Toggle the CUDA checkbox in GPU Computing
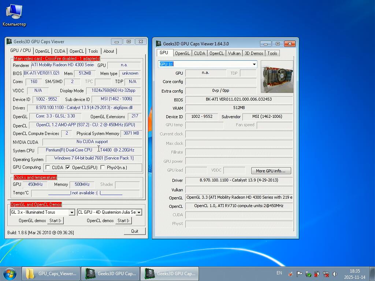375x281 pixels. tap(48, 168)
